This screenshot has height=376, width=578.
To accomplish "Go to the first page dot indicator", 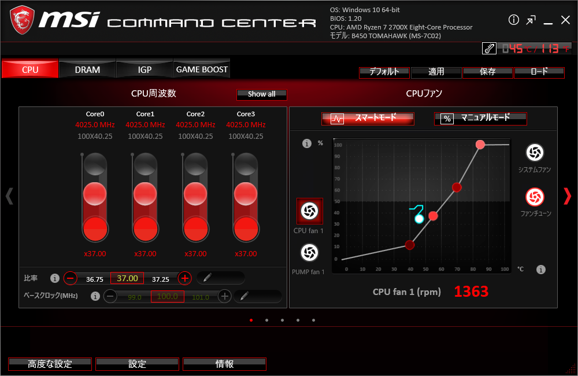I will (251, 320).
